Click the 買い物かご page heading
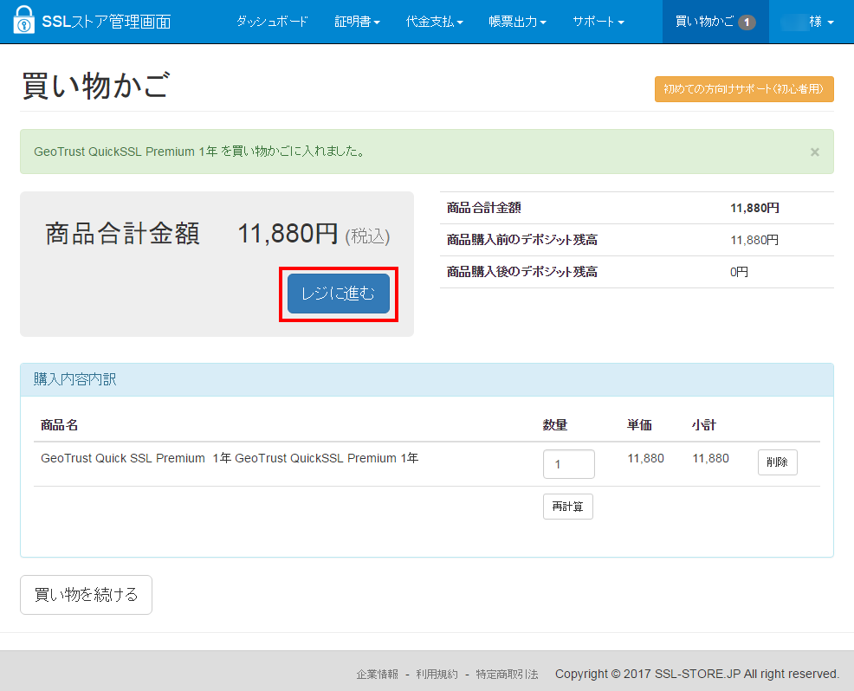The image size is (854, 691). pos(96,86)
